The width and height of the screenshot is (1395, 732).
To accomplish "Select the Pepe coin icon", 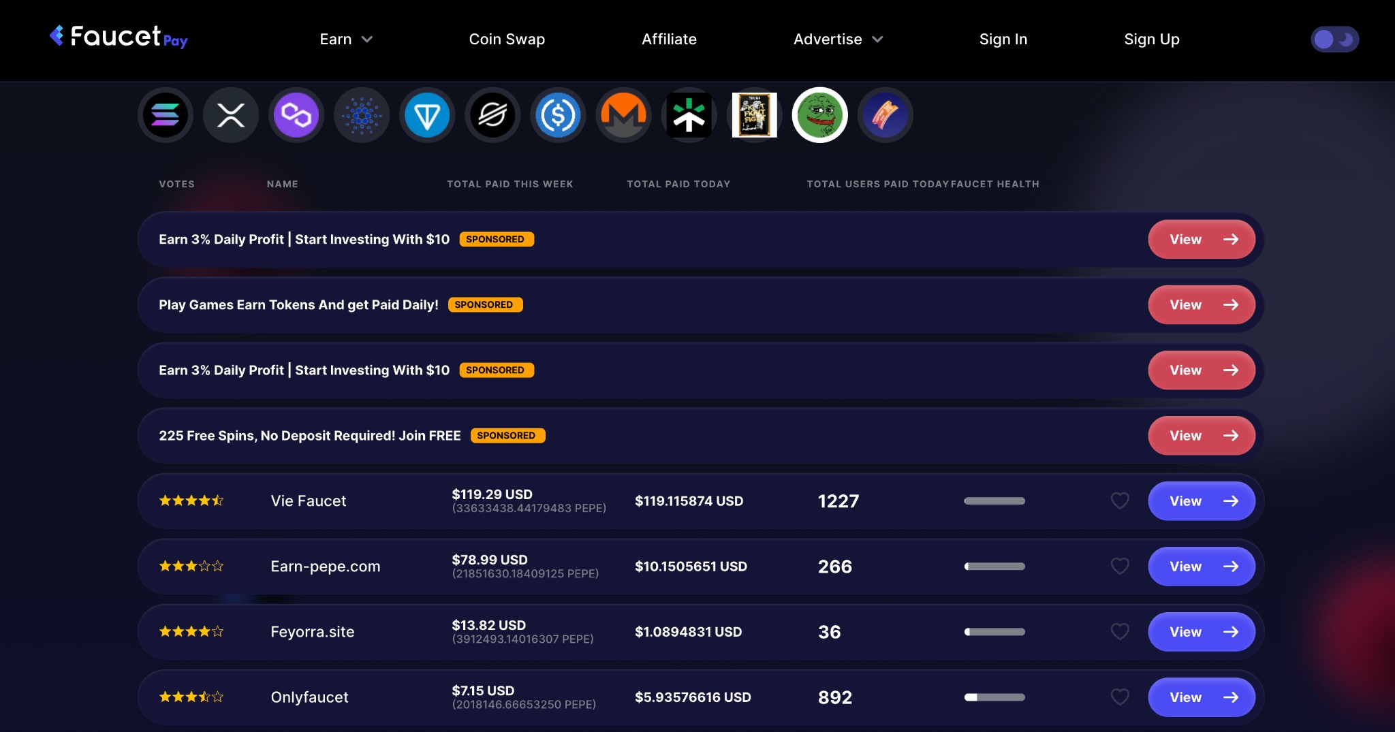I will [819, 115].
